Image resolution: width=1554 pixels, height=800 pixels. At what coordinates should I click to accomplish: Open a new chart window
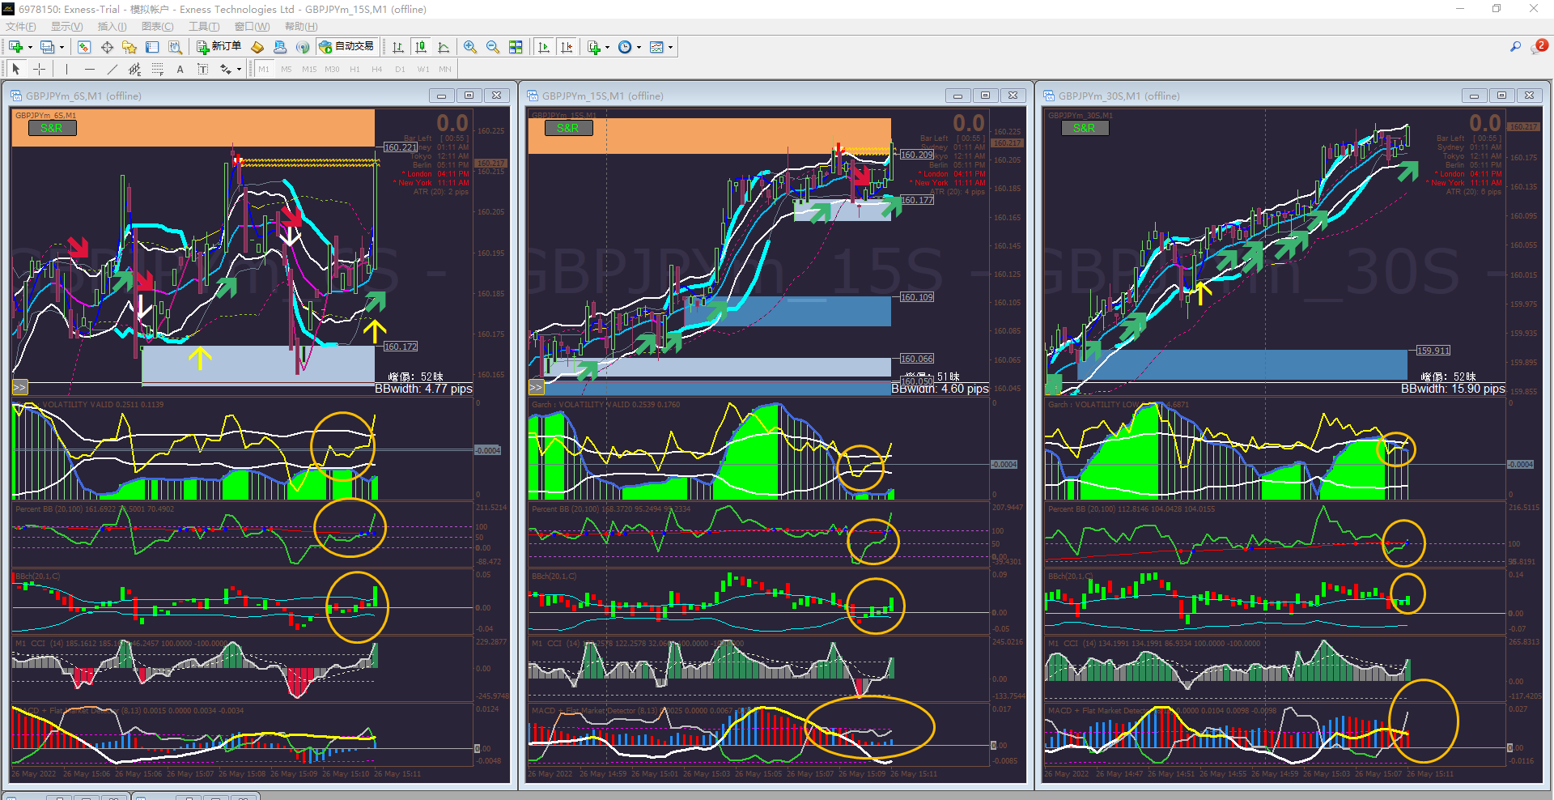[x=15, y=47]
